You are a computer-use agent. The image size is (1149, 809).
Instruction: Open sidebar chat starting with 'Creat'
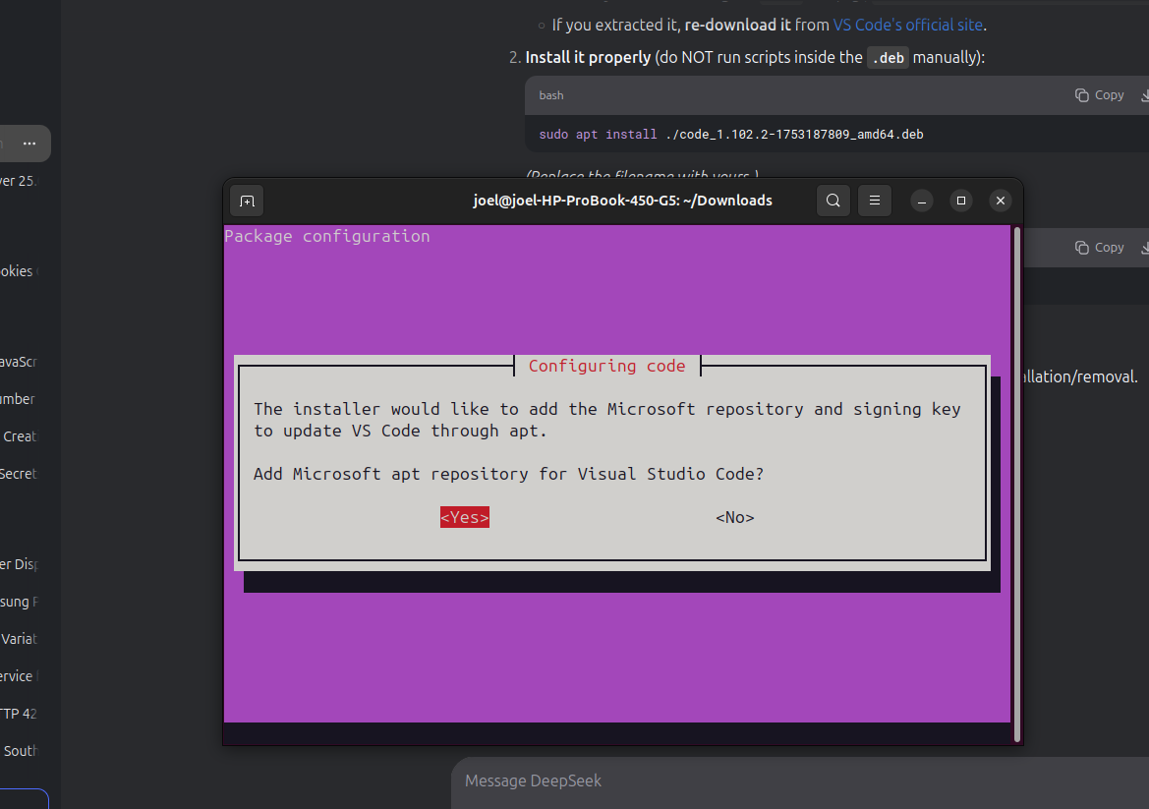pyautogui.click(x=20, y=436)
